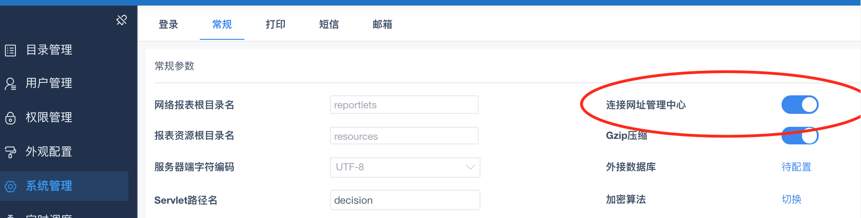Click the 用户管理 person icon
This screenshot has height=218, width=861.
[x=10, y=84]
